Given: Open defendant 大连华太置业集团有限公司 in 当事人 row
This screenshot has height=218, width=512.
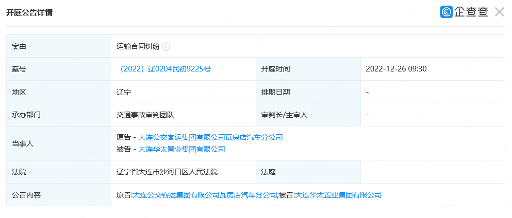Looking at the screenshot, I should (x=182, y=149).
